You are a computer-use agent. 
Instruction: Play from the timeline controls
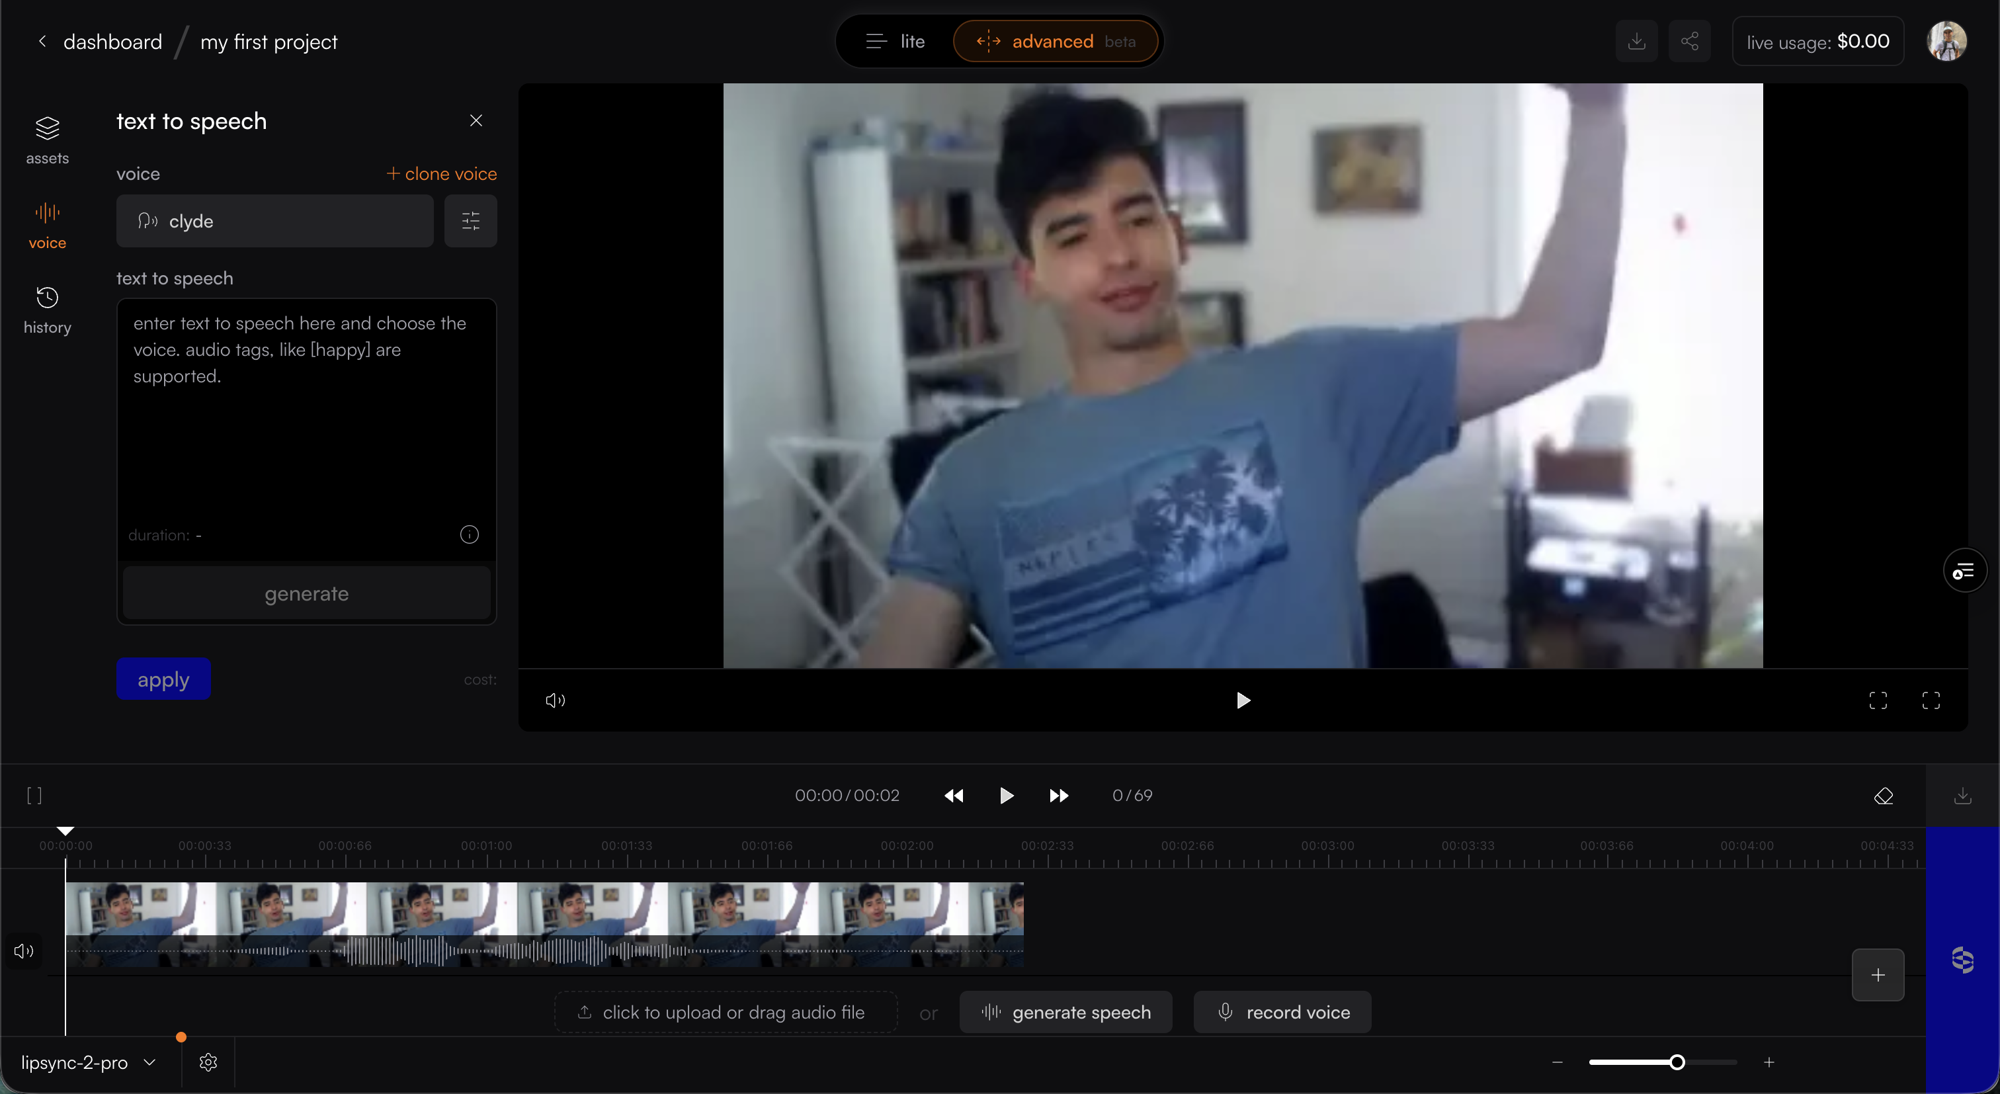pos(1006,796)
